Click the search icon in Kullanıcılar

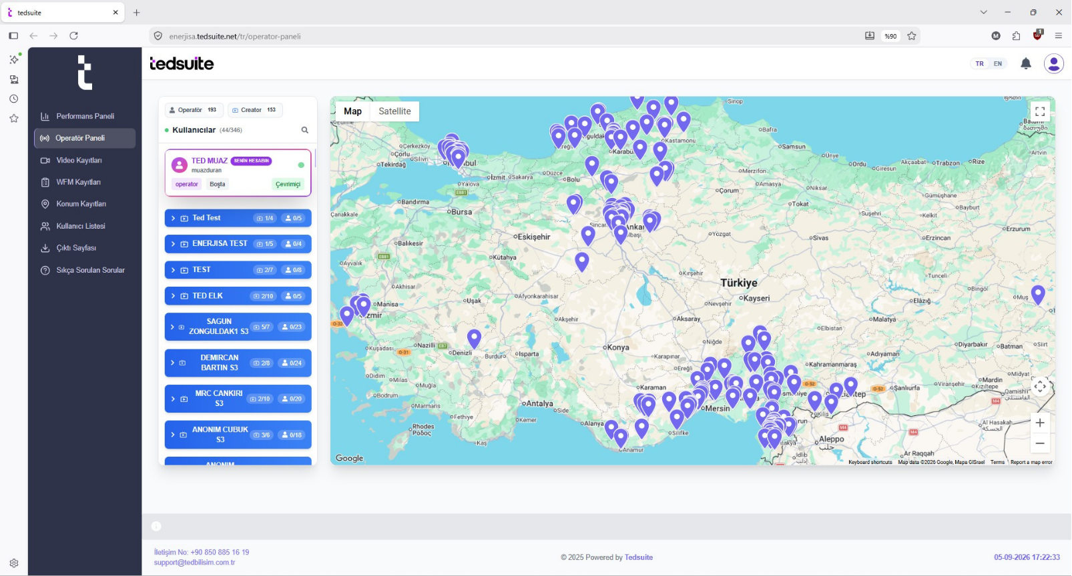point(305,130)
